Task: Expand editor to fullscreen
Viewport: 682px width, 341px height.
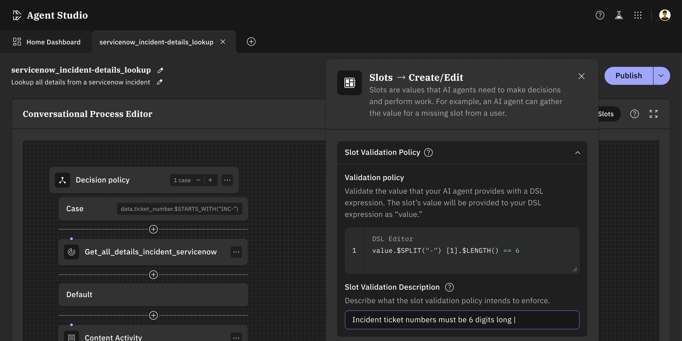Action: coord(653,114)
